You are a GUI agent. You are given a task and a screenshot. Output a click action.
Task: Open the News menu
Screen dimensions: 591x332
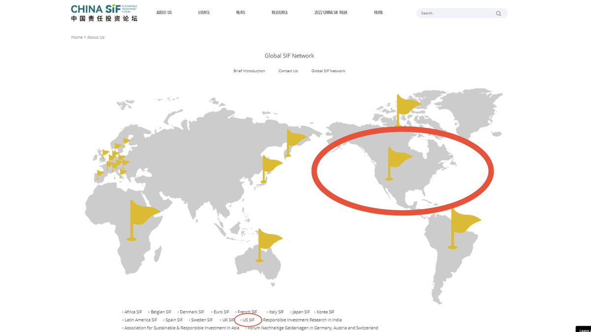click(240, 12)
